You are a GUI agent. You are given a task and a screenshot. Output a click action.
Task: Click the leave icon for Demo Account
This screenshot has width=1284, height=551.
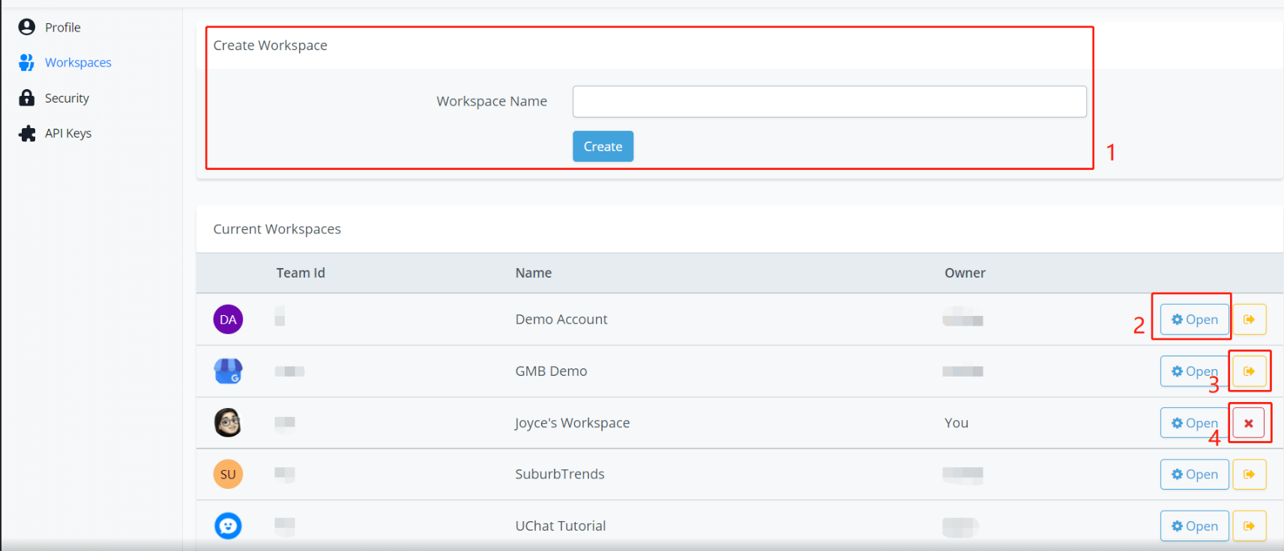[x=1249, y=320]
